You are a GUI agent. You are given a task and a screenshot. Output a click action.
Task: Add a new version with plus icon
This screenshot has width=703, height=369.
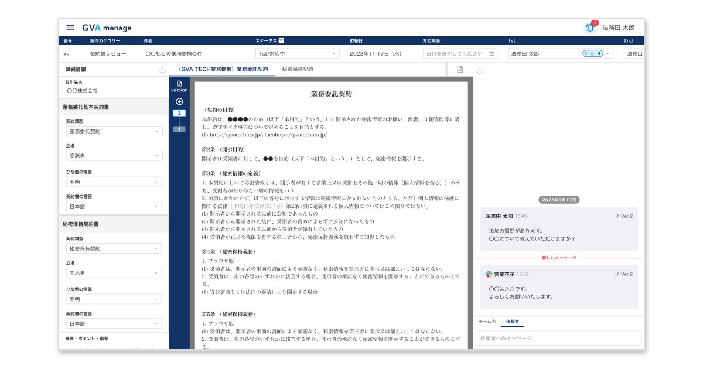(x=179, y=101)
